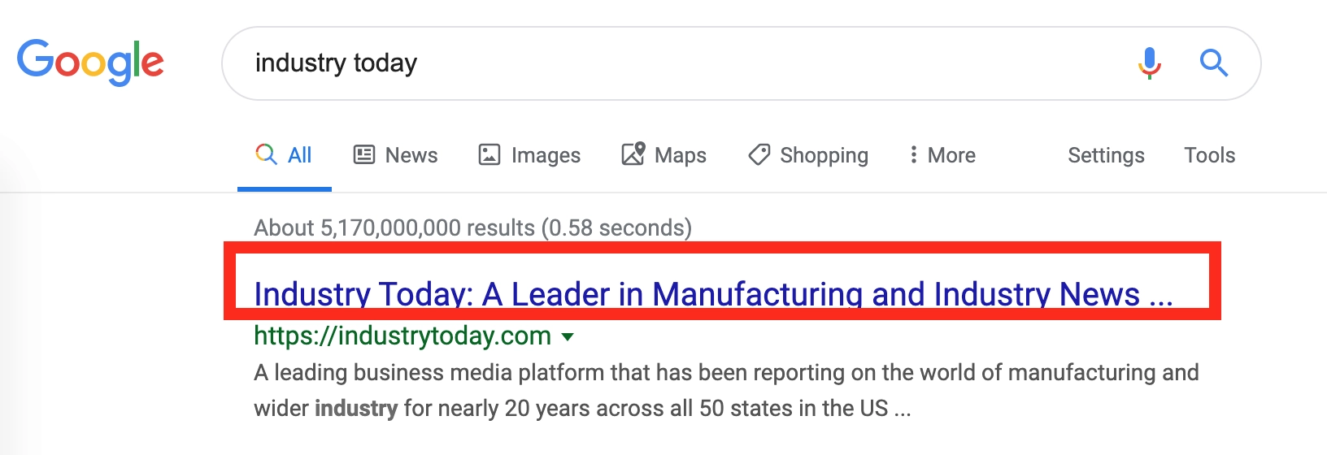
Task: Switch to the Shopping tab label
Action: click(824, 155)
